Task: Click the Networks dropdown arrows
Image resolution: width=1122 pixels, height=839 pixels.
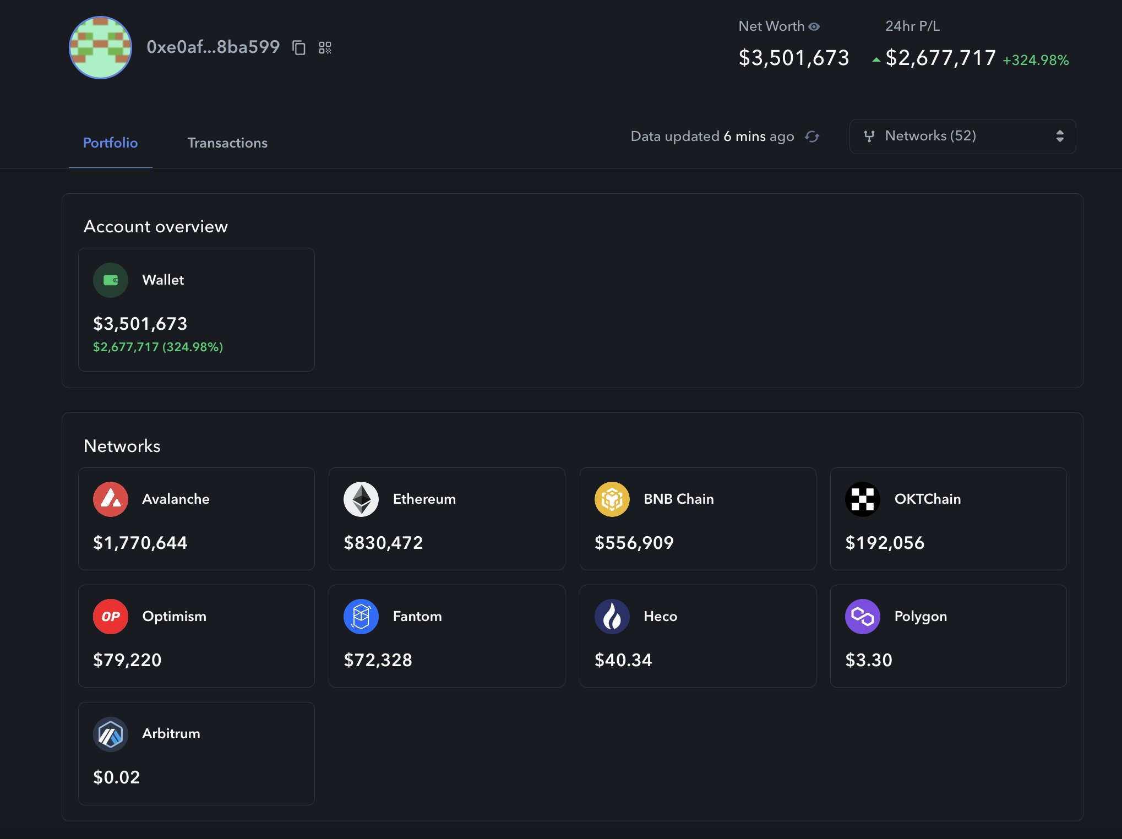Action: coord(1059,137)
